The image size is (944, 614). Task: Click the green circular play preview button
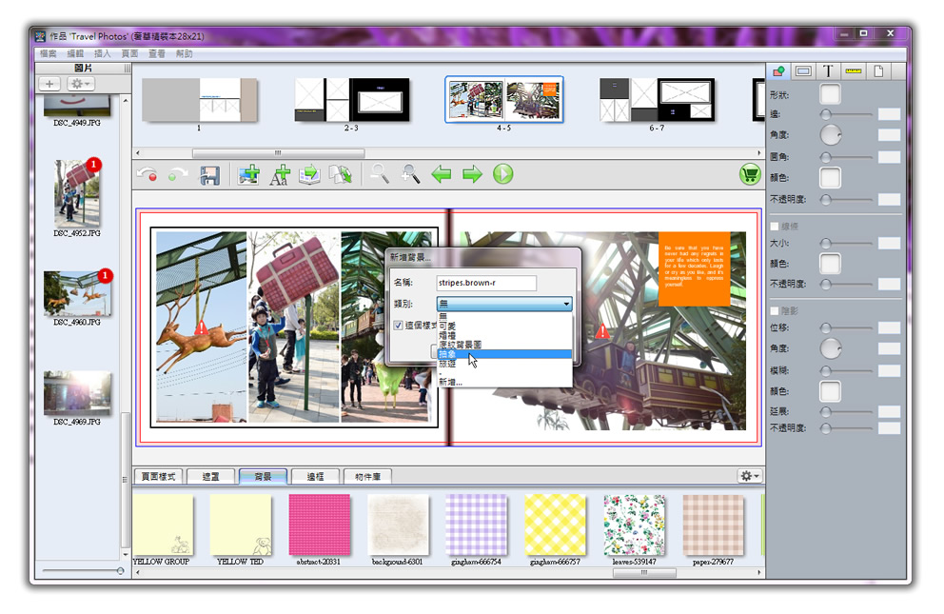coord(502,174)
